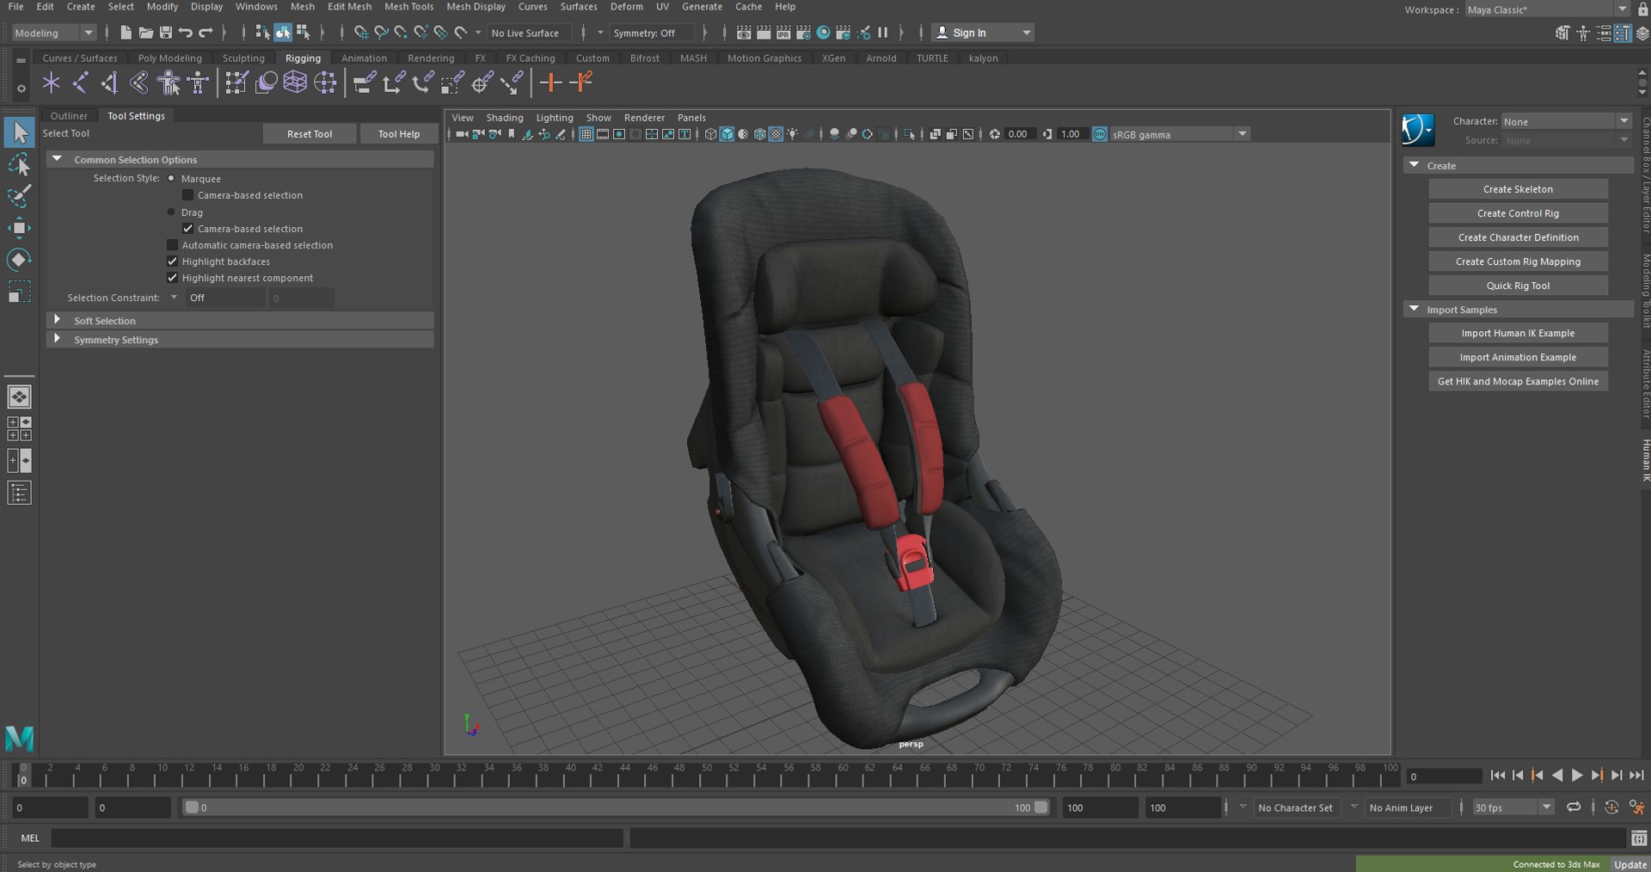Click the Sign In button

tap(983, 33)
